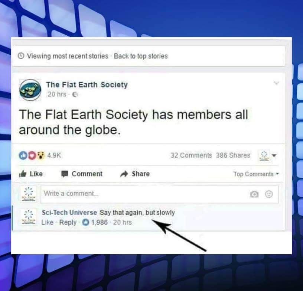Open The Flat Earth Society page name

click(87, 85)
